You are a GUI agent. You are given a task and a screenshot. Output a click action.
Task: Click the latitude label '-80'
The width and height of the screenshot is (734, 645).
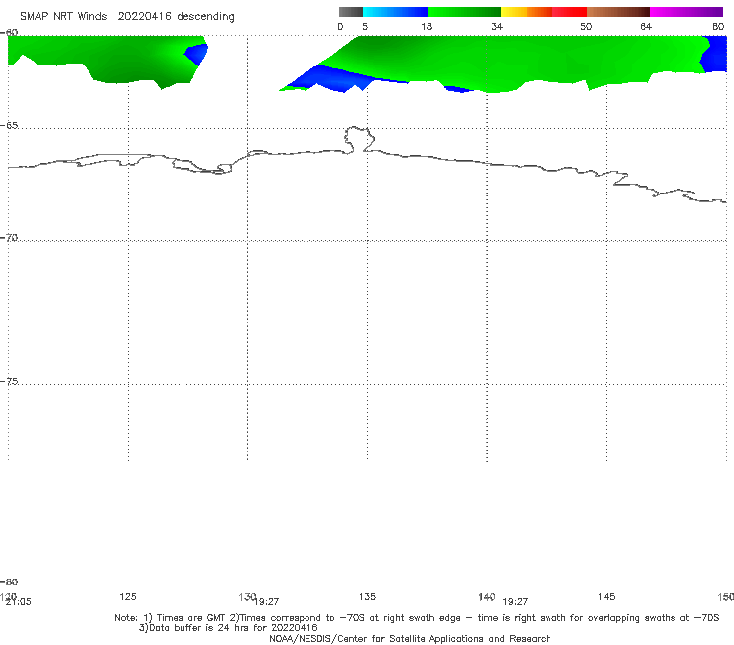[9, 581]
